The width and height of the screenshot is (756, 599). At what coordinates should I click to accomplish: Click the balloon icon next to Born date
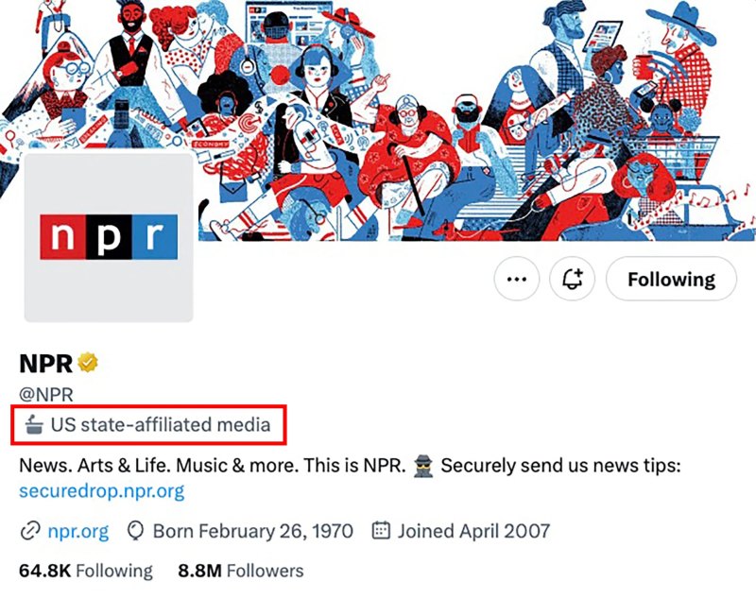tap(135, 531)
